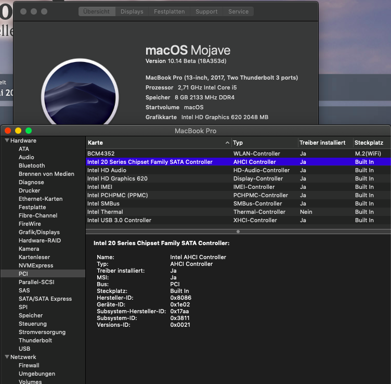The width and height of the screenshot is (391, 384).
Task: Select Grafik/Displays in the sidebar
Action: click(39, 232)
